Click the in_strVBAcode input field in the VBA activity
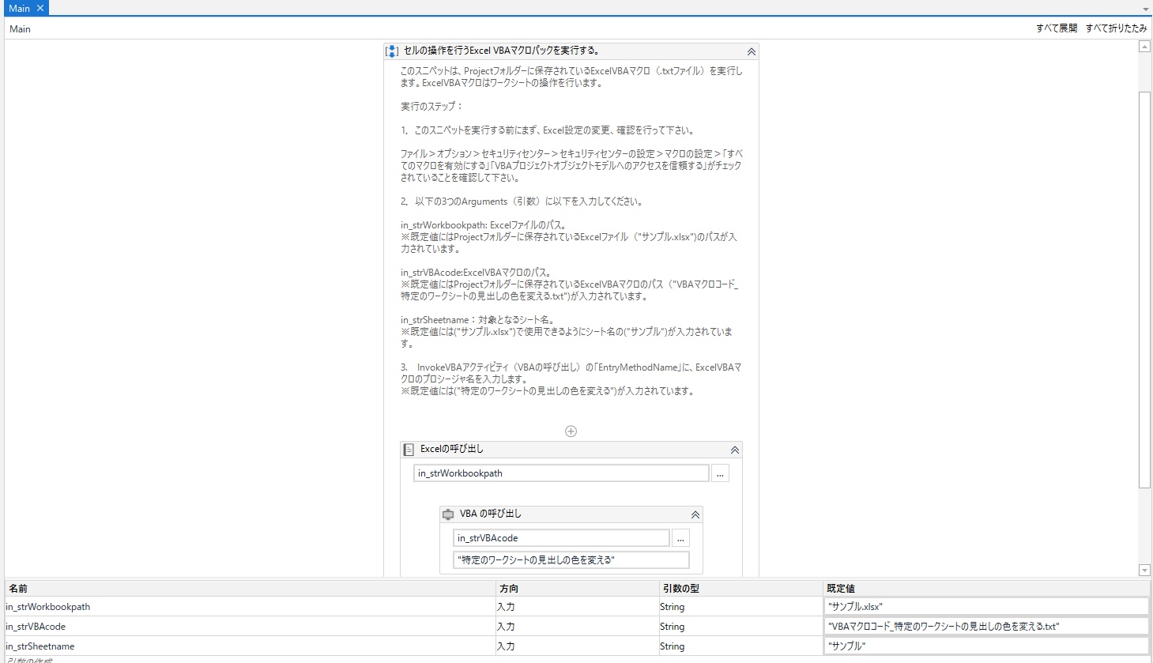The image size is (1153, 663). pyautogui.click(x=561, y=538)
